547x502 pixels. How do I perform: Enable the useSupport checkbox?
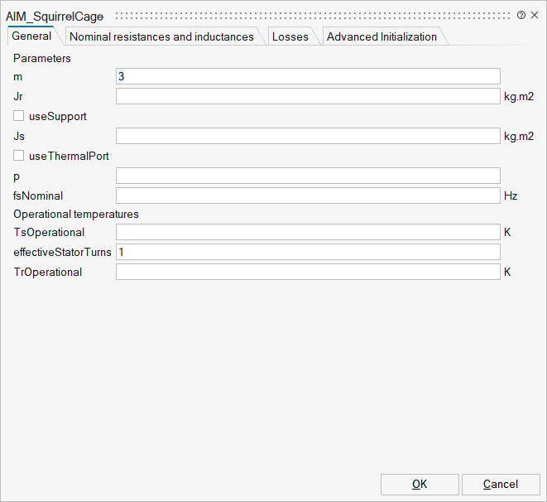click(19, 116)
